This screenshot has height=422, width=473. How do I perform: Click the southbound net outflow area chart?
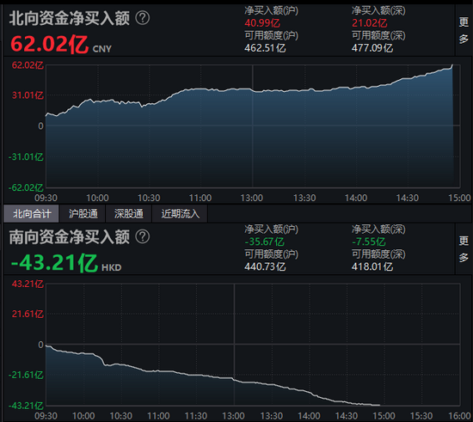point(253,345)
